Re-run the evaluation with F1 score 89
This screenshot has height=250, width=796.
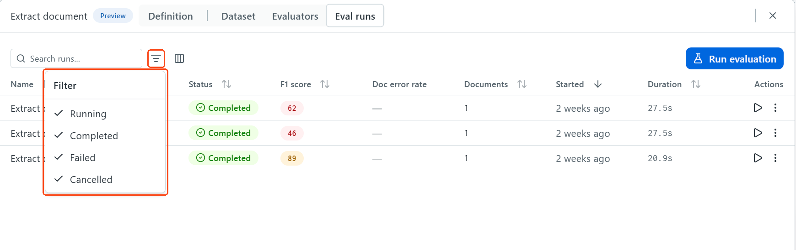coord(758,158)
